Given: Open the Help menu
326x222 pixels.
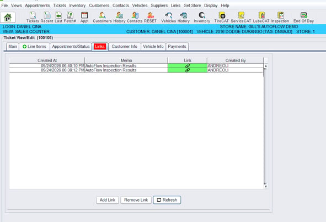Looking at the screenshot, I should point(225,5).
